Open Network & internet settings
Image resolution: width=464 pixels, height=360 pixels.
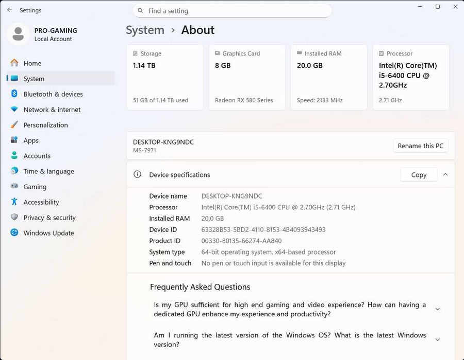tap(52, 110)
